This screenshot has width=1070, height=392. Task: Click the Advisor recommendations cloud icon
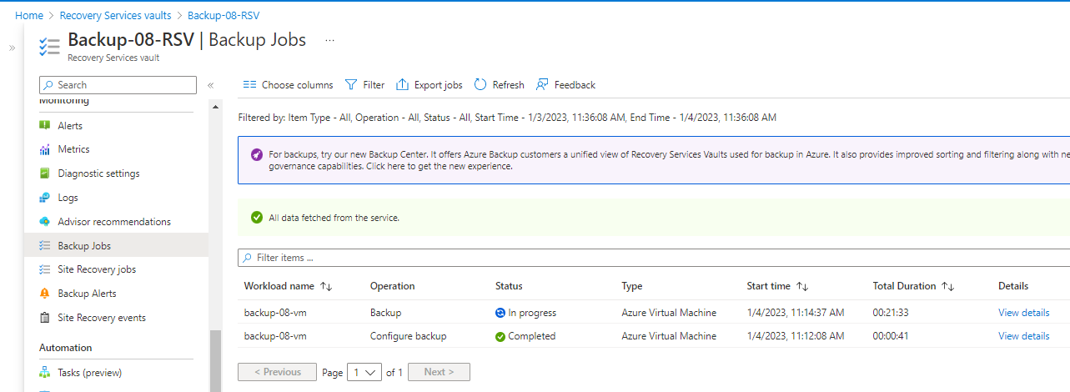click(45, 222)
